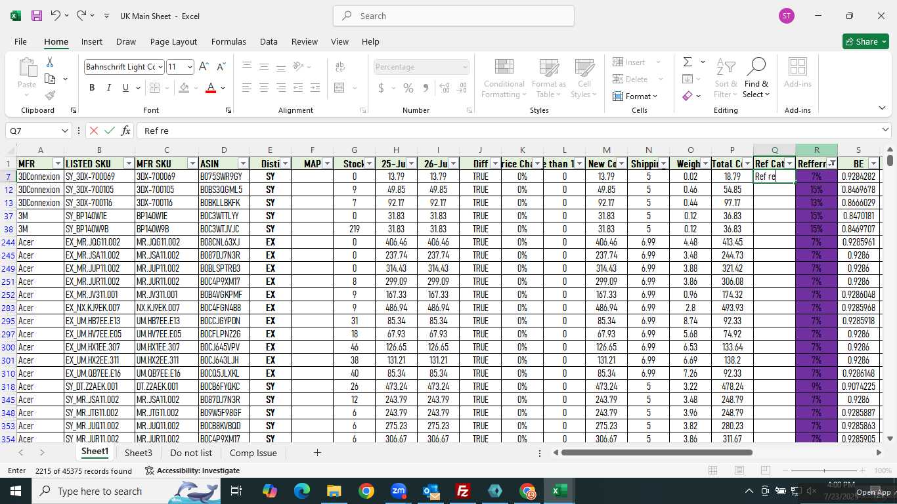The height and width of the screenshot is (504, 897).
Task: Open the filtered Referral column dropdown
Action: pos(832,163)
